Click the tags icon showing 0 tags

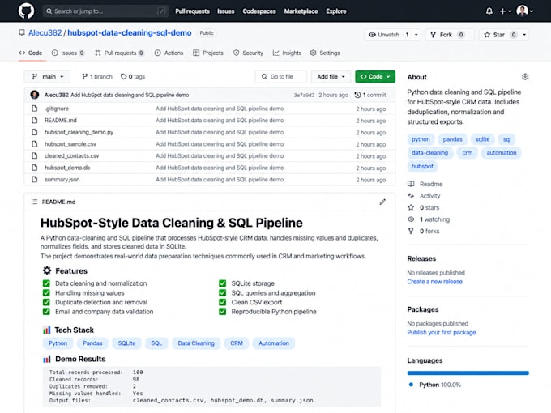[x=123, y=77]
